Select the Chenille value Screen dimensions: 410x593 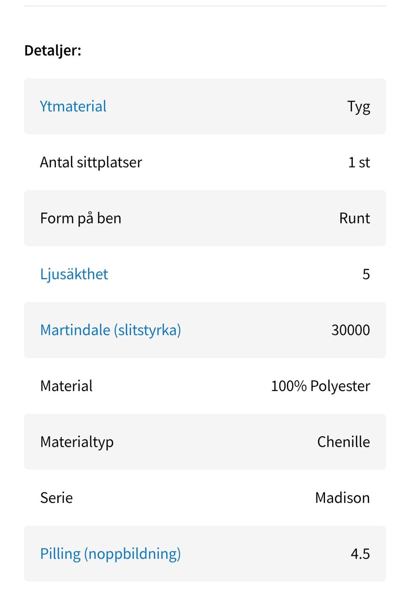343,442
